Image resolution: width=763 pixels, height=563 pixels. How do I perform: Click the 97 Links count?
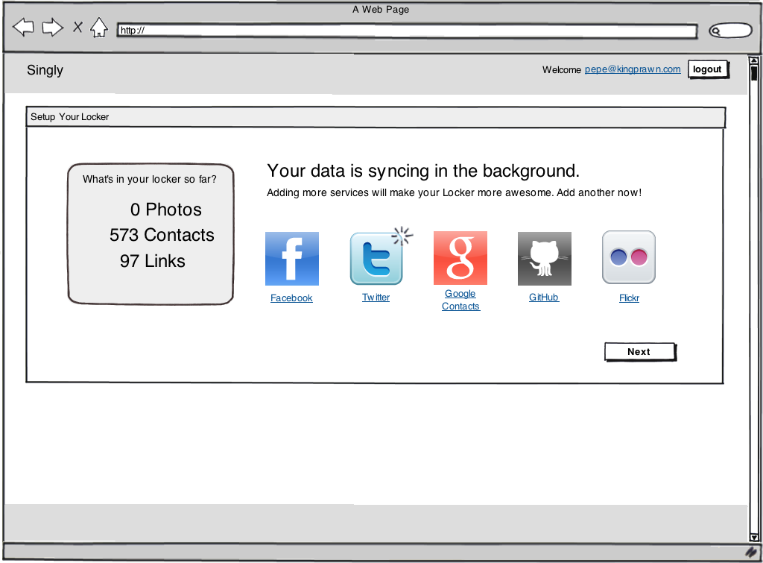(152, 261)
